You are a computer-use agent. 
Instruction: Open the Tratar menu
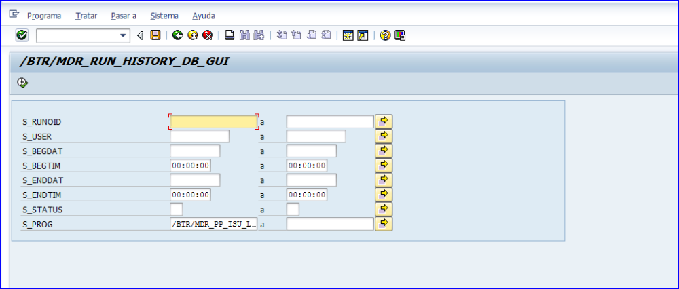coord(86,16)
